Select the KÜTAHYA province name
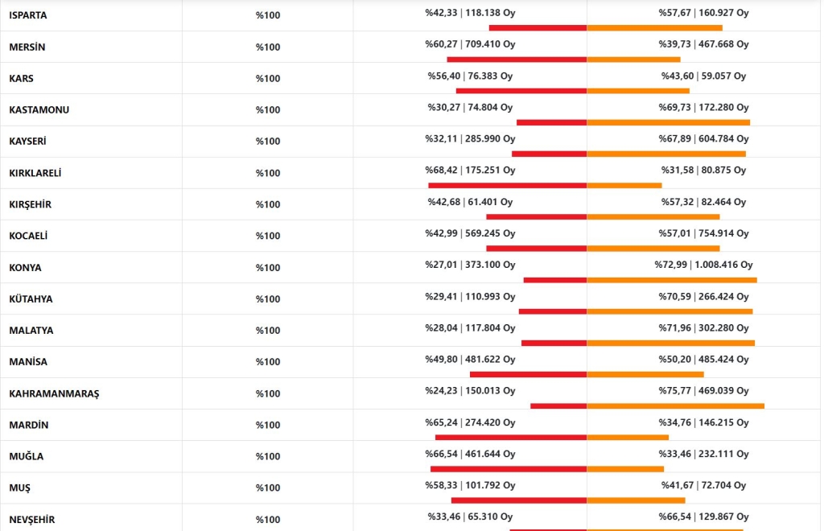 coord(31,298)
